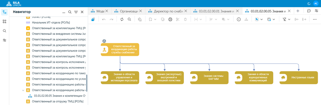Click the hierarchy layout icon in toolbar
The width and height of the screenshot is (321, 105).
coord(246,19)
